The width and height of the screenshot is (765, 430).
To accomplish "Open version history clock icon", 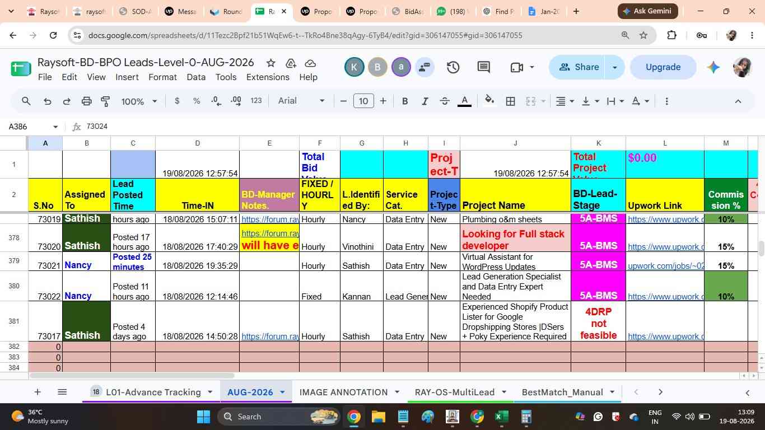I will (x=453, y=67).
